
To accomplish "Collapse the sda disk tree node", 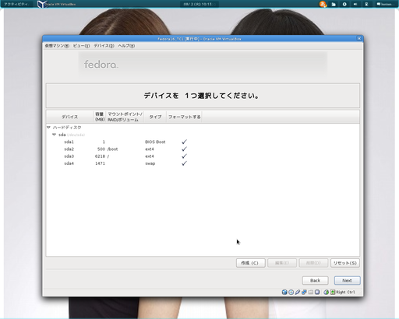I will 54,135.
